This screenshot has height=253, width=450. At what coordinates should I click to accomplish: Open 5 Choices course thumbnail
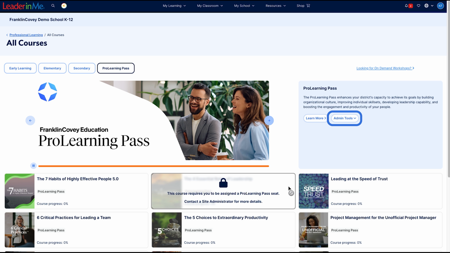pos(167,230)
